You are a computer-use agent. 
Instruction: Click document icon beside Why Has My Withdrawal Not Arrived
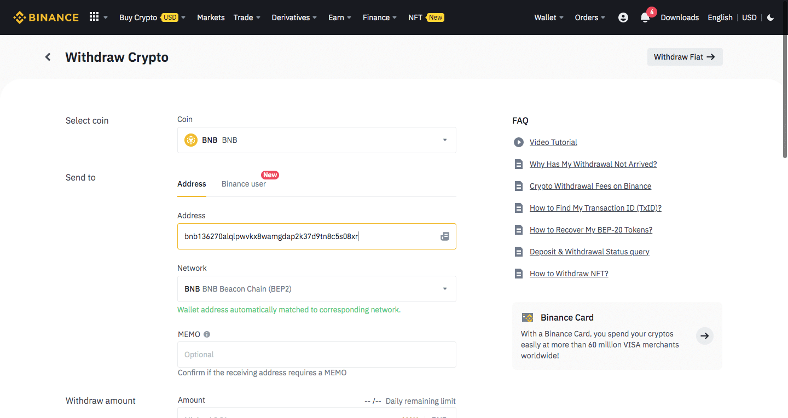click(519, 164)
